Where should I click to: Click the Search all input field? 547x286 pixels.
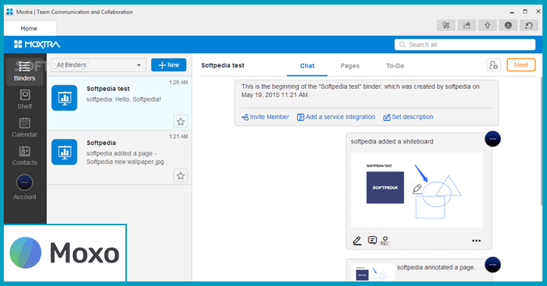click(465, 45)
